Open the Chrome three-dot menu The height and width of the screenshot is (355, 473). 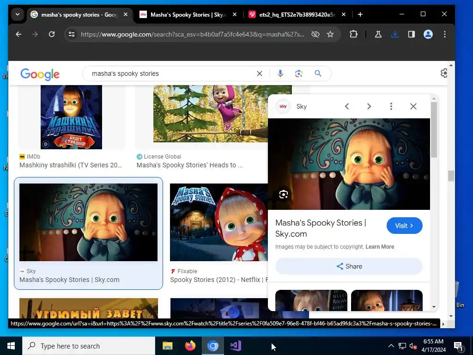[x=445, y=34]
